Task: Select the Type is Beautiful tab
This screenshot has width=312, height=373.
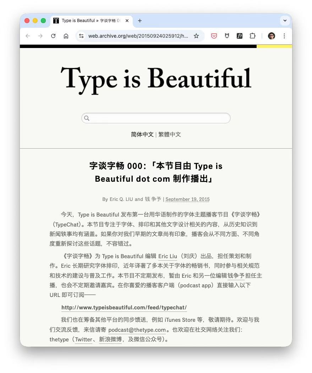Action: (x=89, y=21)
